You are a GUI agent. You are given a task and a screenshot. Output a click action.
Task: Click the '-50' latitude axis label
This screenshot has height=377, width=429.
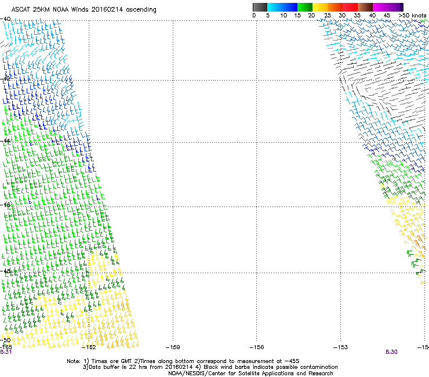tap(5, 340)
